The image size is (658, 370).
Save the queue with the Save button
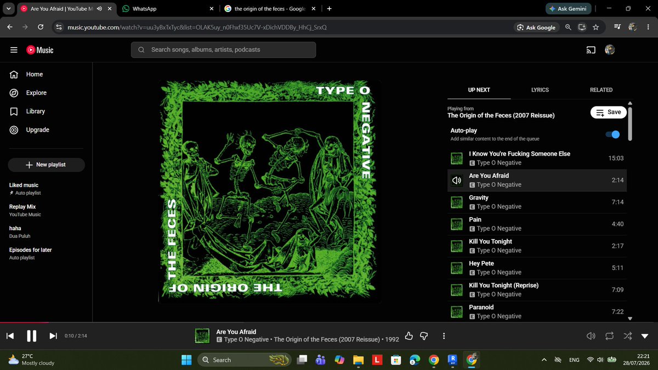click(x=609, y=112)
